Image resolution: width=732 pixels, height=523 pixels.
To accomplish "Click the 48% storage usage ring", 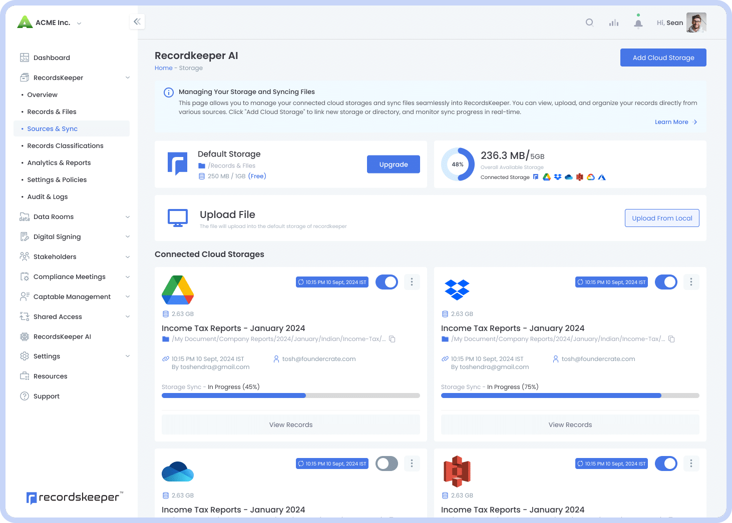I will coord(458,164).
